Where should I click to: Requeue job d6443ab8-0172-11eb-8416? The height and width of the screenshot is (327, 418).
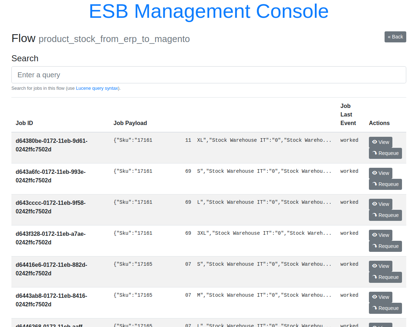click(x=385, y=308)
